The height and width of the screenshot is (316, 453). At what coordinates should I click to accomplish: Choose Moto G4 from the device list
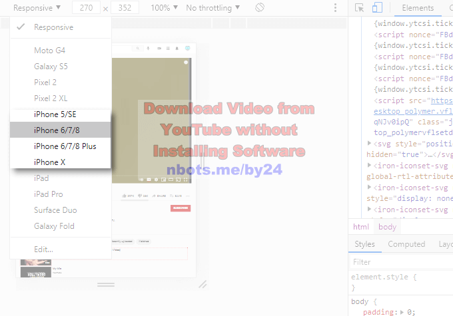[x=61, y=51]
